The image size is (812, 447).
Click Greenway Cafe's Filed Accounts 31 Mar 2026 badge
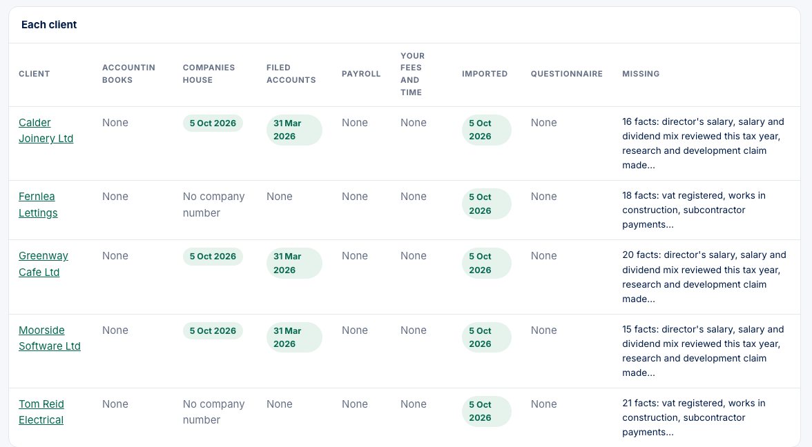pyautogui.click(x=294, y=264)
